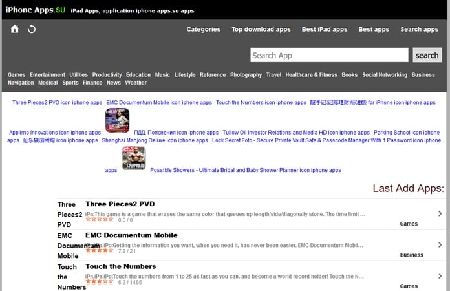This screenshot has width=450, height=291.
Task: Select the Sports category
Action: (x=70, y=83)
